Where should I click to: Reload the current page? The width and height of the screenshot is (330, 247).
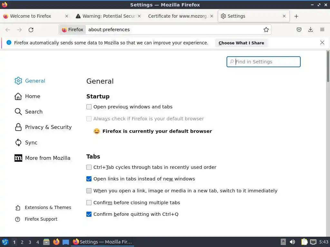31,30
